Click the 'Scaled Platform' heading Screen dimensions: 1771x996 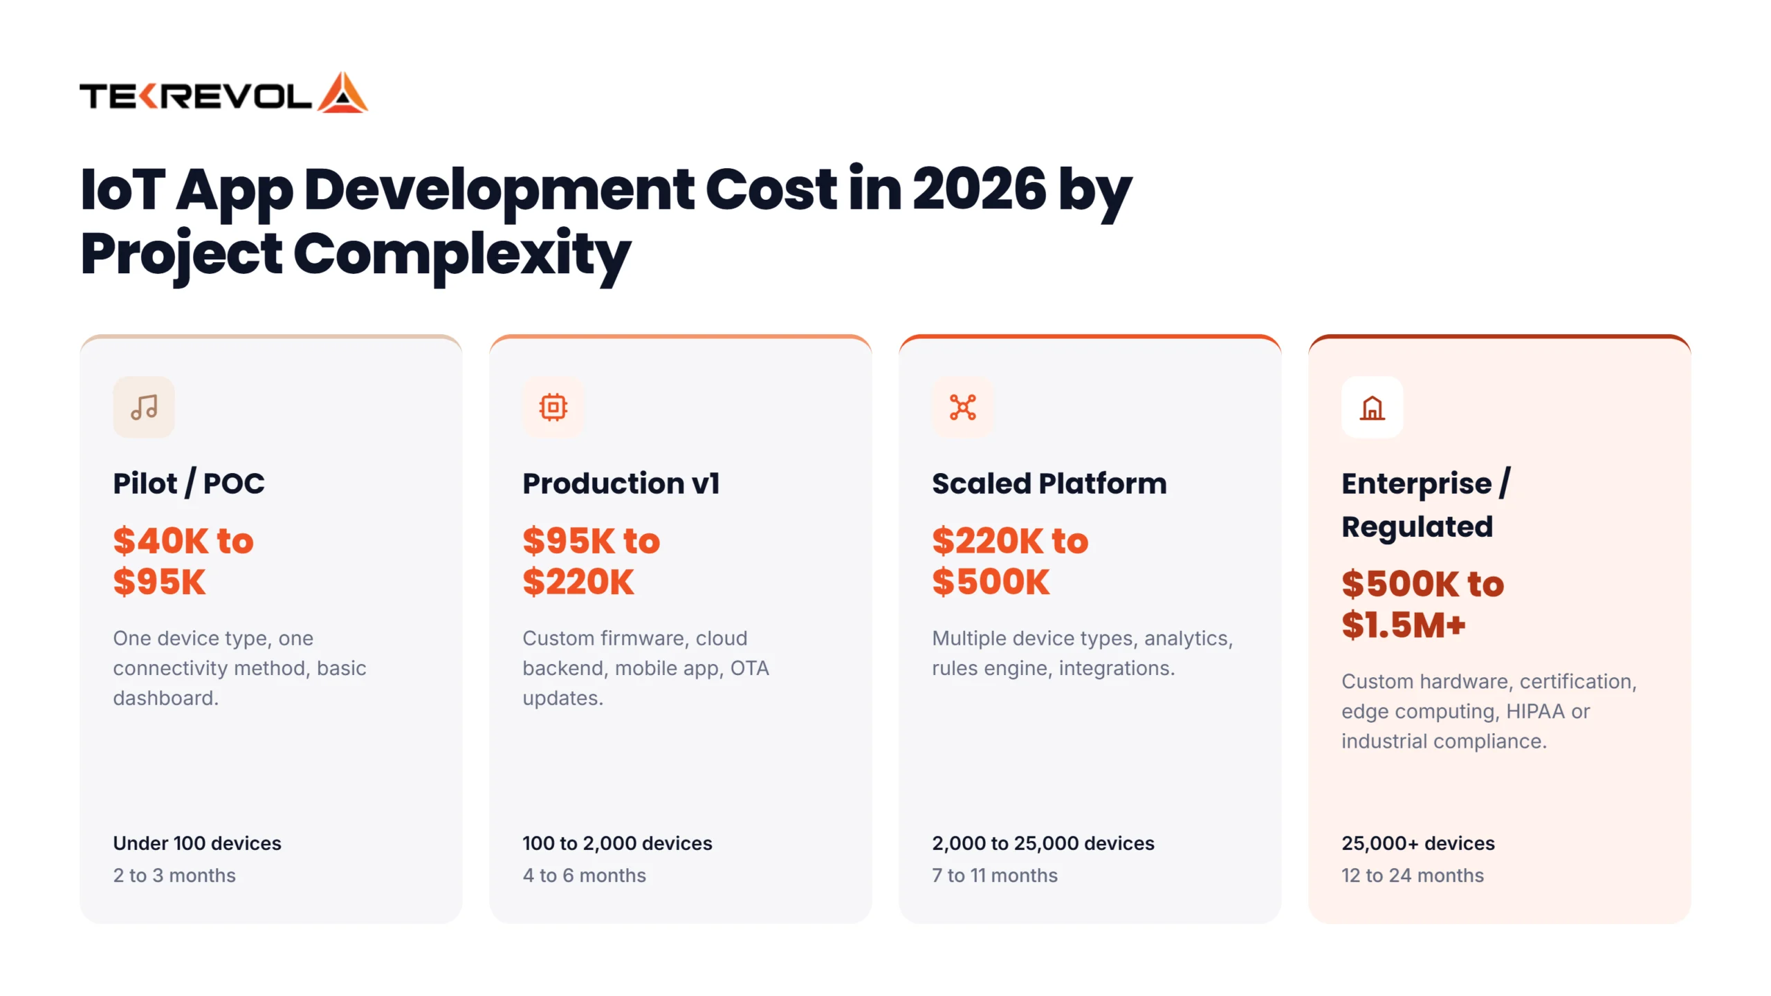click(1049, 483)
